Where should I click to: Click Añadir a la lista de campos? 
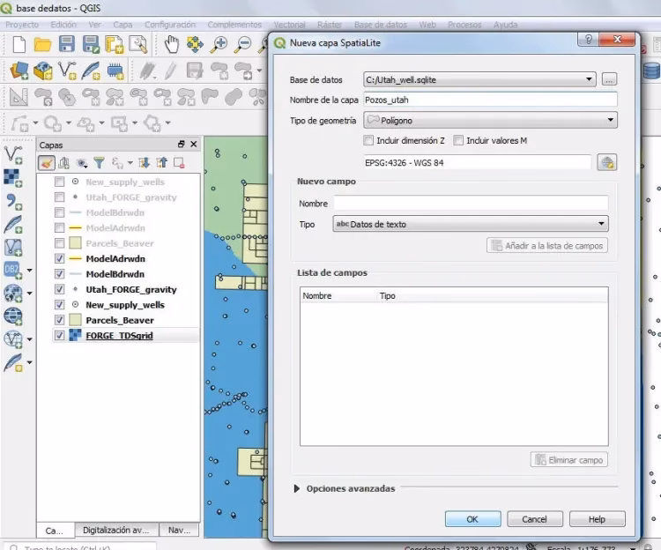[547, 246]
